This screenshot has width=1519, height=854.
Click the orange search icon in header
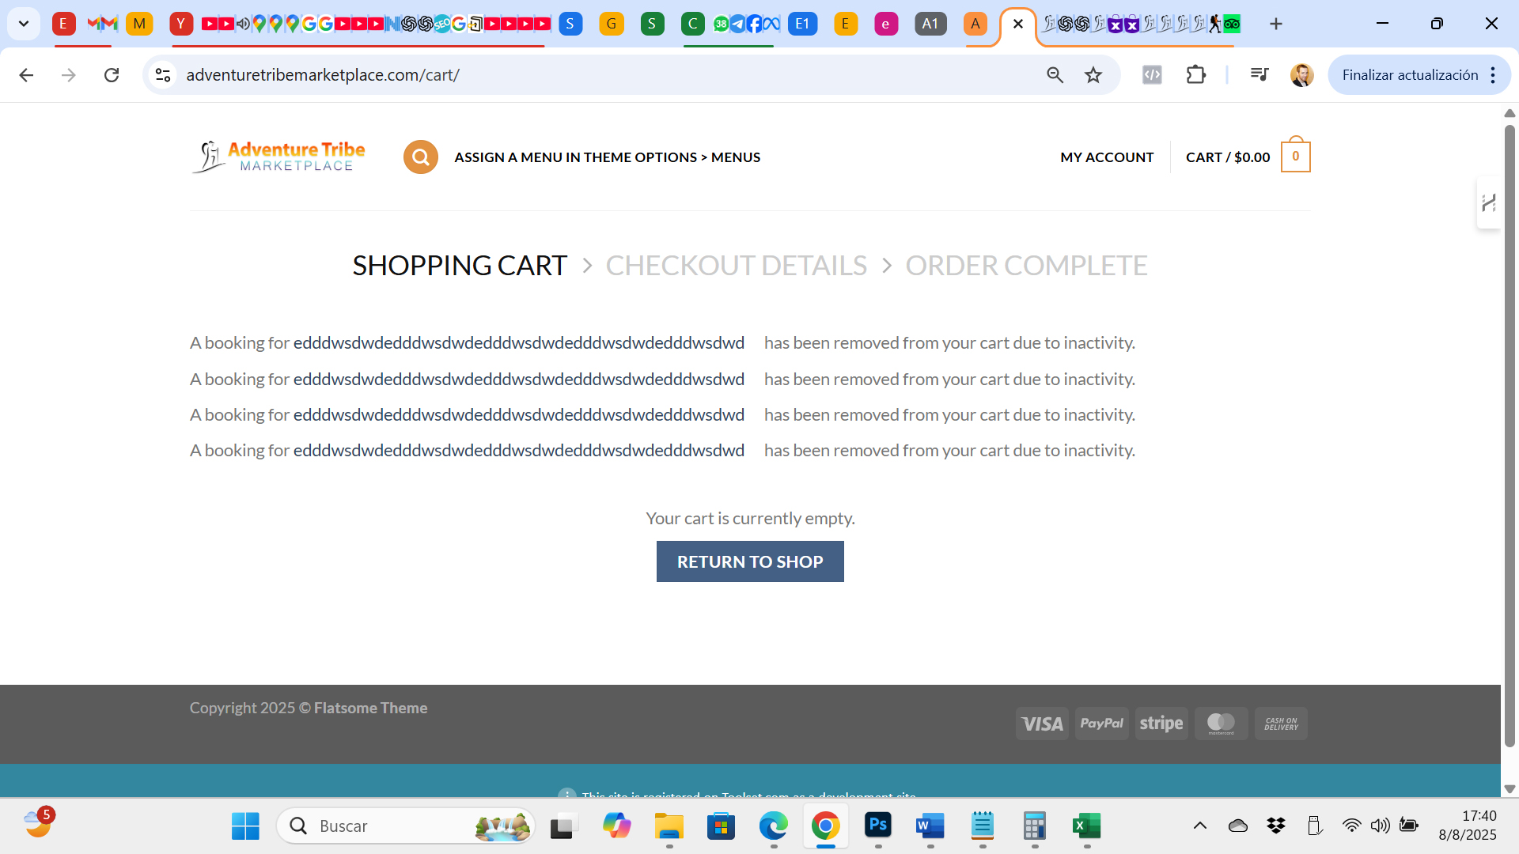pos(420,157)
